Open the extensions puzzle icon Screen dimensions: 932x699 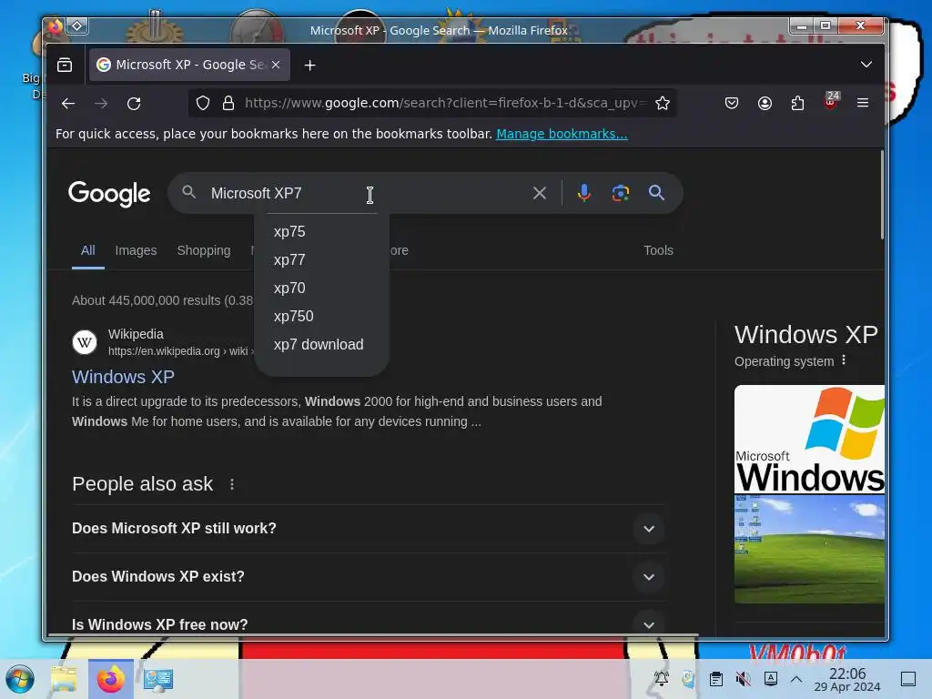[x=797, y=104]
